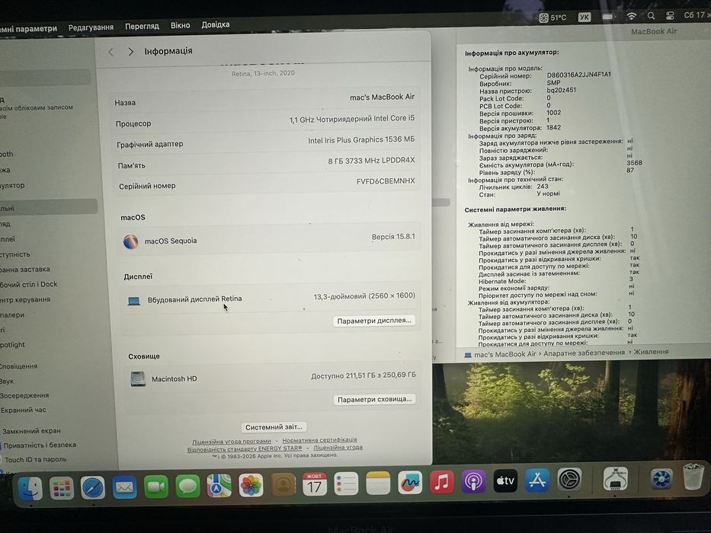Click the 51°C temperature fan indicator

click(552, 18)
